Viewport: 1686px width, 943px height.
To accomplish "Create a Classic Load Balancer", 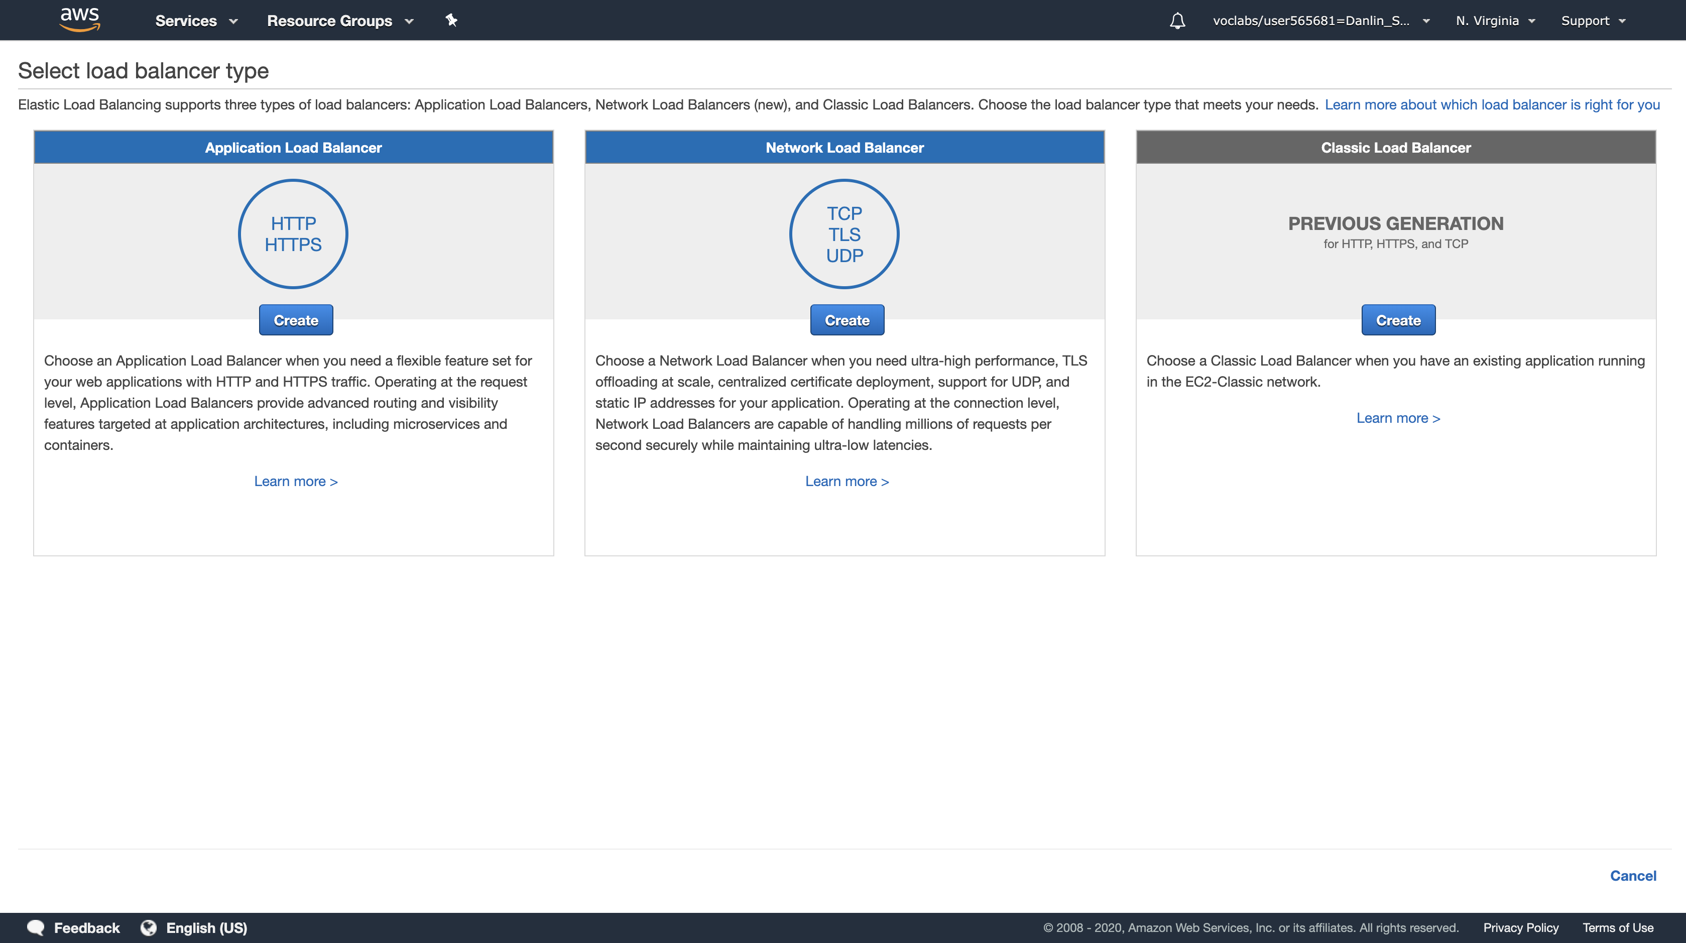I will [x=1398, y=320].
